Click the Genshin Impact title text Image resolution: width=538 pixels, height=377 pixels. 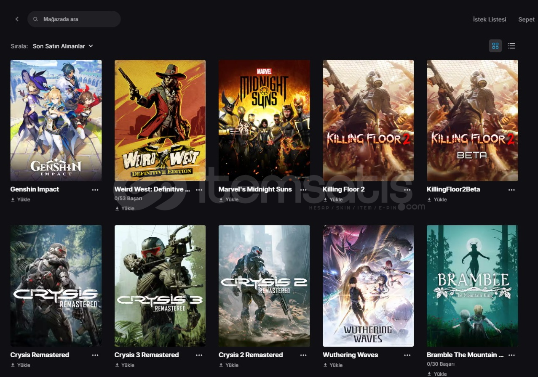(35, 189)
